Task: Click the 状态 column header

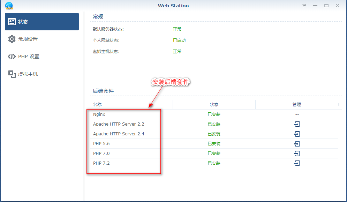Action: (x=214, y=104)
